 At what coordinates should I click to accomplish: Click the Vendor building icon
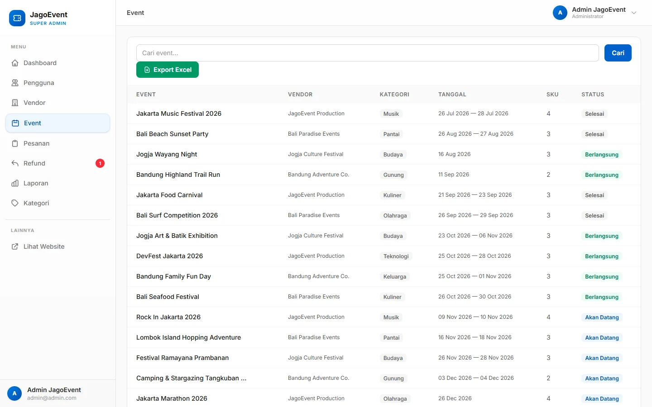(15, 103)
